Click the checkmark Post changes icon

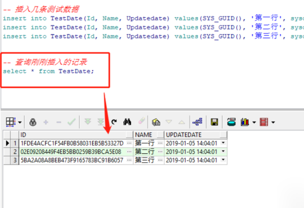pyautogui.click(x=71, y=122)
